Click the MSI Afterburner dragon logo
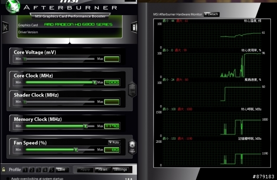The image size is (277, 180). 13,6
